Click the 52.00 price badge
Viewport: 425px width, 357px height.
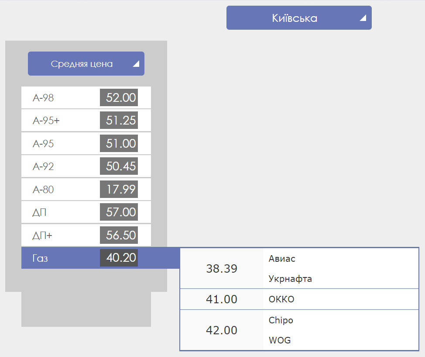119,97
